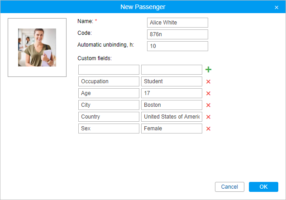Click the empty new custom field name box
This screenshot has width=286, height=200.
[109, 70]
